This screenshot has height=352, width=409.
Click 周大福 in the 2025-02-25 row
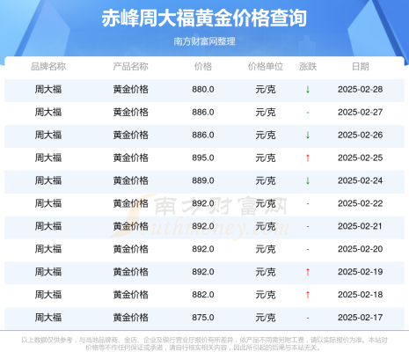pyautogui.click(x=48, y=158)
